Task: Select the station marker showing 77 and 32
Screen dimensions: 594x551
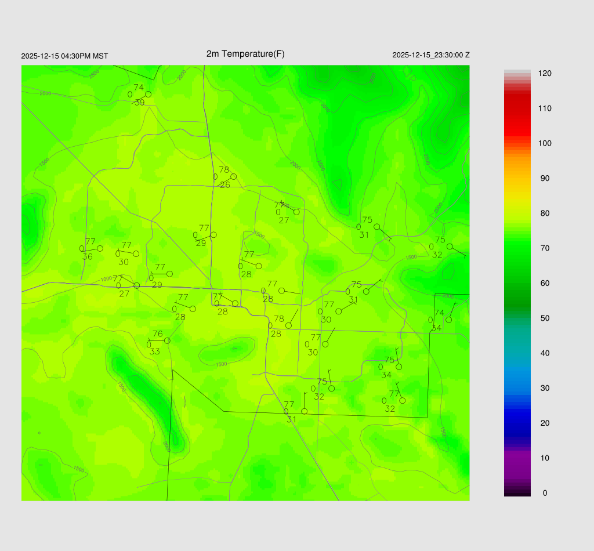Action: [403, 400]
